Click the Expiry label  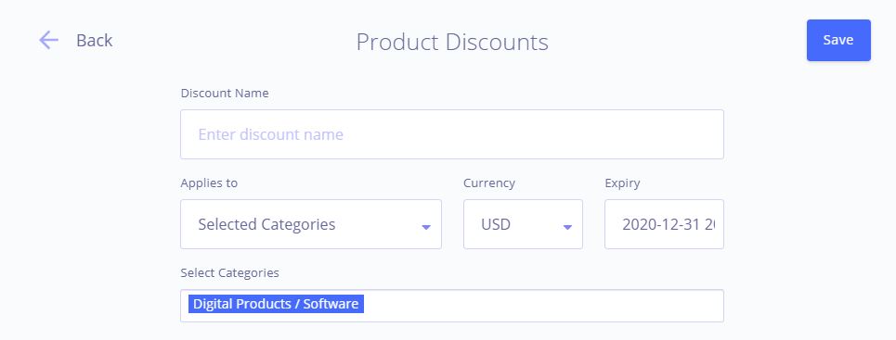click(x=622, y=183)
